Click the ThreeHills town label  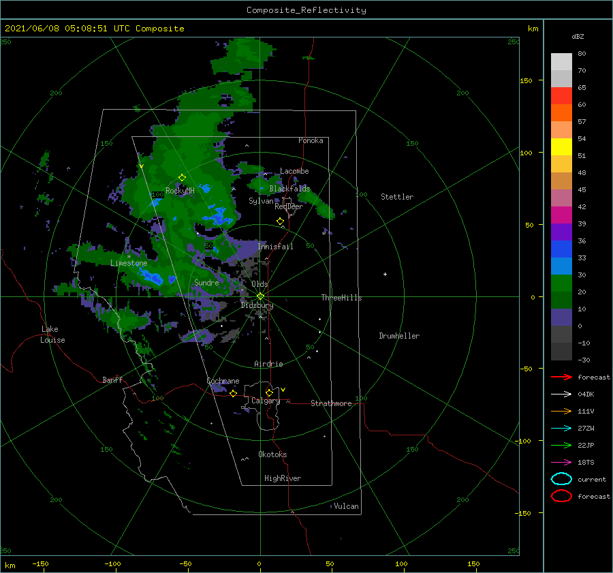341,298
